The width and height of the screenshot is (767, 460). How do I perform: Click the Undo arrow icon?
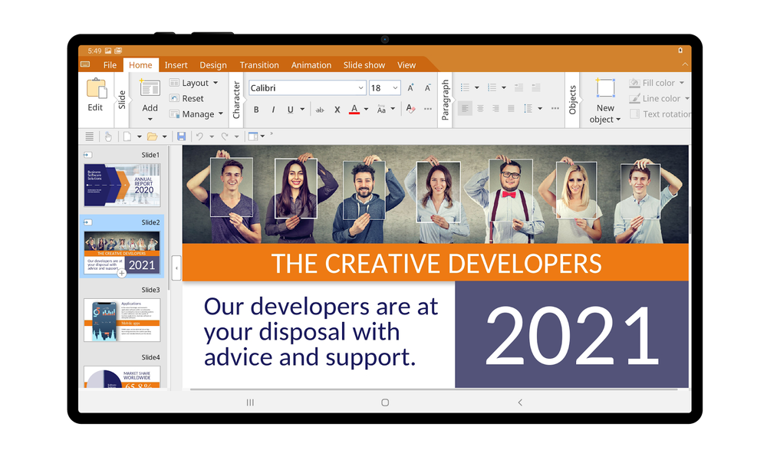click(x=199, y=136)
